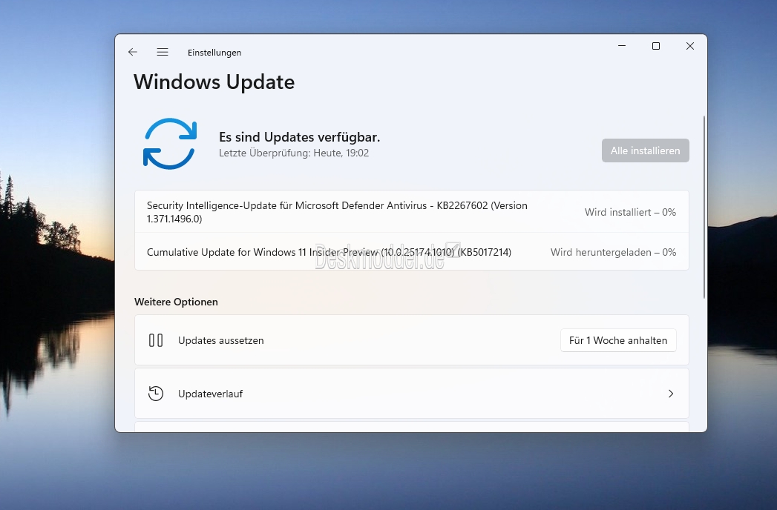Open Updateverlauf via its chevron arrow

point(671,394)
